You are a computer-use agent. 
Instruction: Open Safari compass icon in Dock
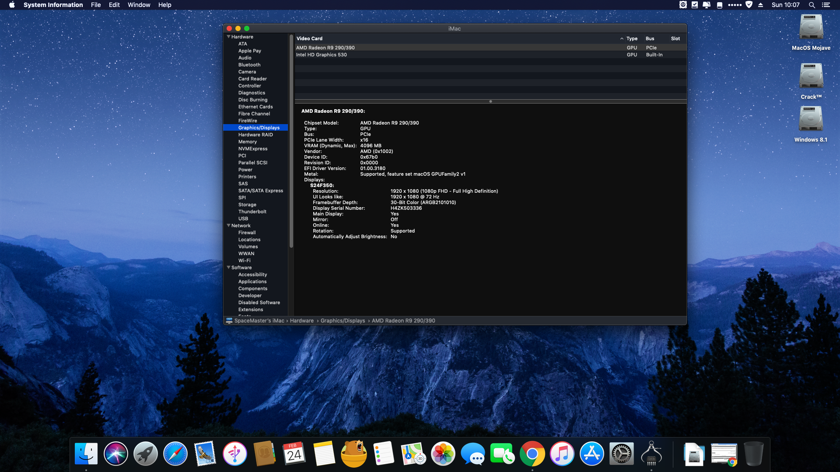(175, 454)
